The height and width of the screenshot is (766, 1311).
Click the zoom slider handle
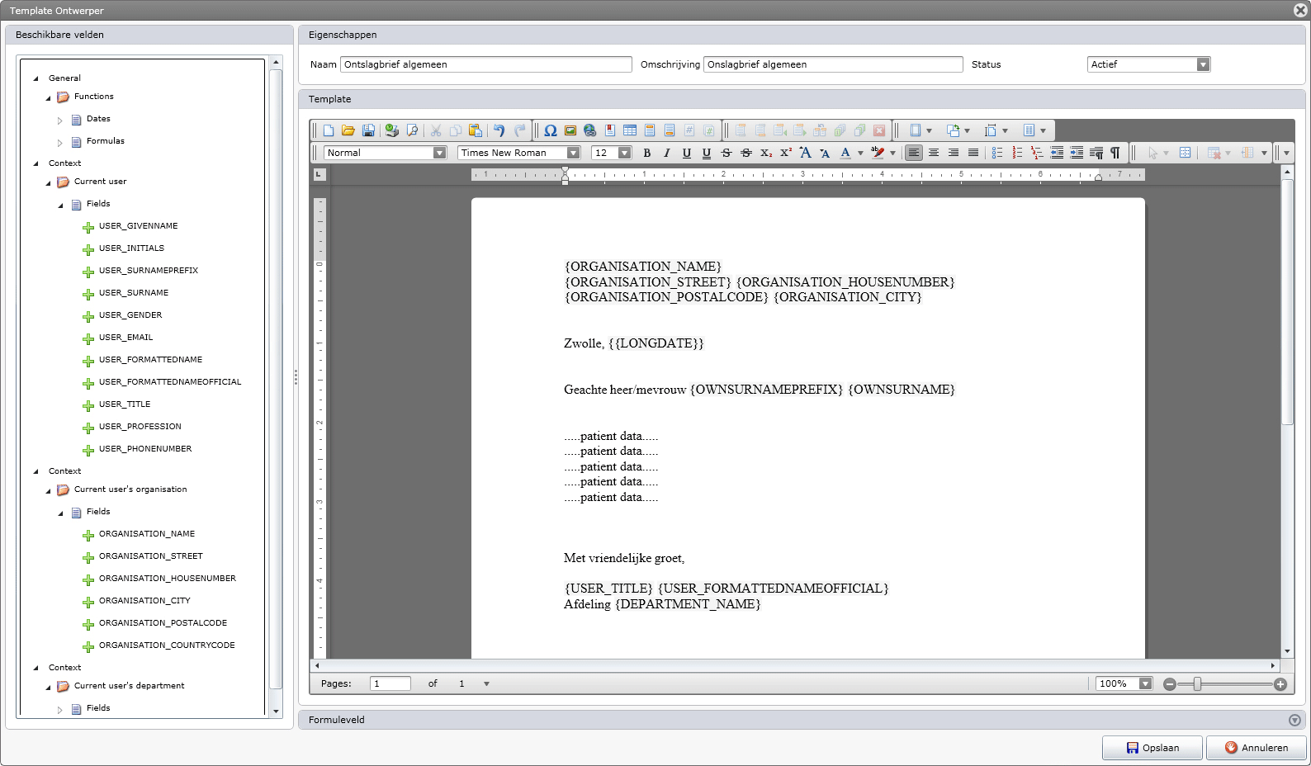tap(1197, 684)
